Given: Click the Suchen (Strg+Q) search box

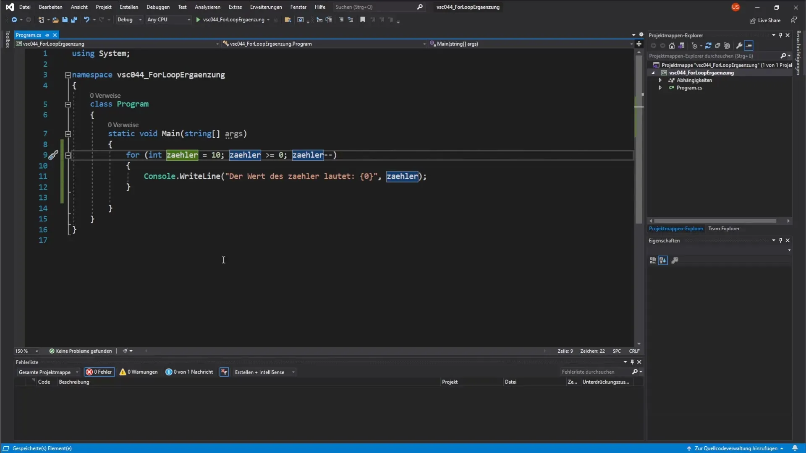Looking at the screenshot, I should (x=379, y=7).
